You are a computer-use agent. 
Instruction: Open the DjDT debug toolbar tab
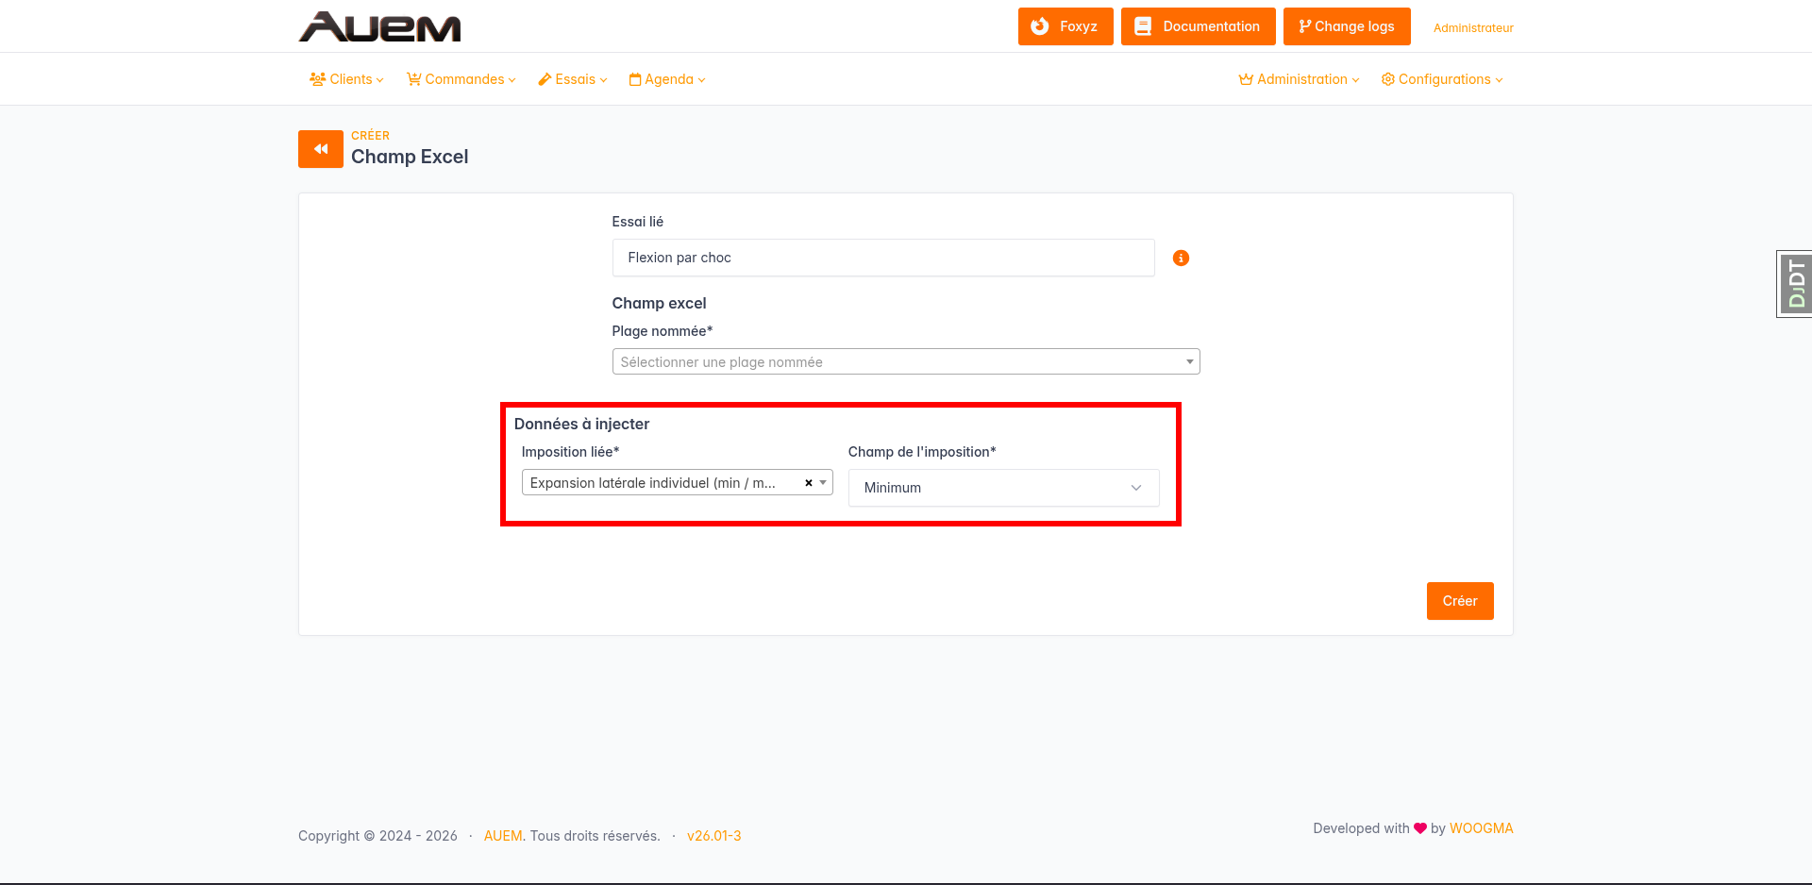(x=1794, y=284)
